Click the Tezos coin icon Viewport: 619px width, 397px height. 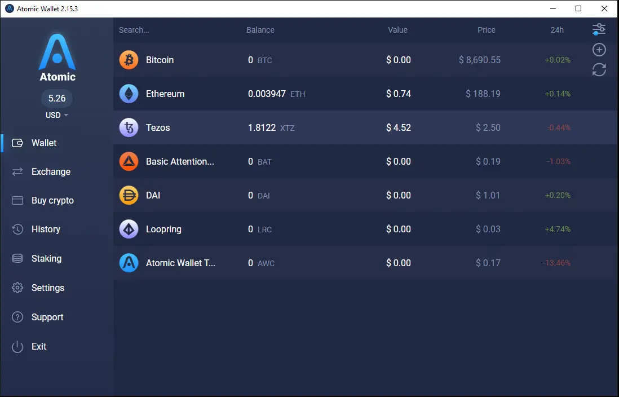(x=129, y=127)
